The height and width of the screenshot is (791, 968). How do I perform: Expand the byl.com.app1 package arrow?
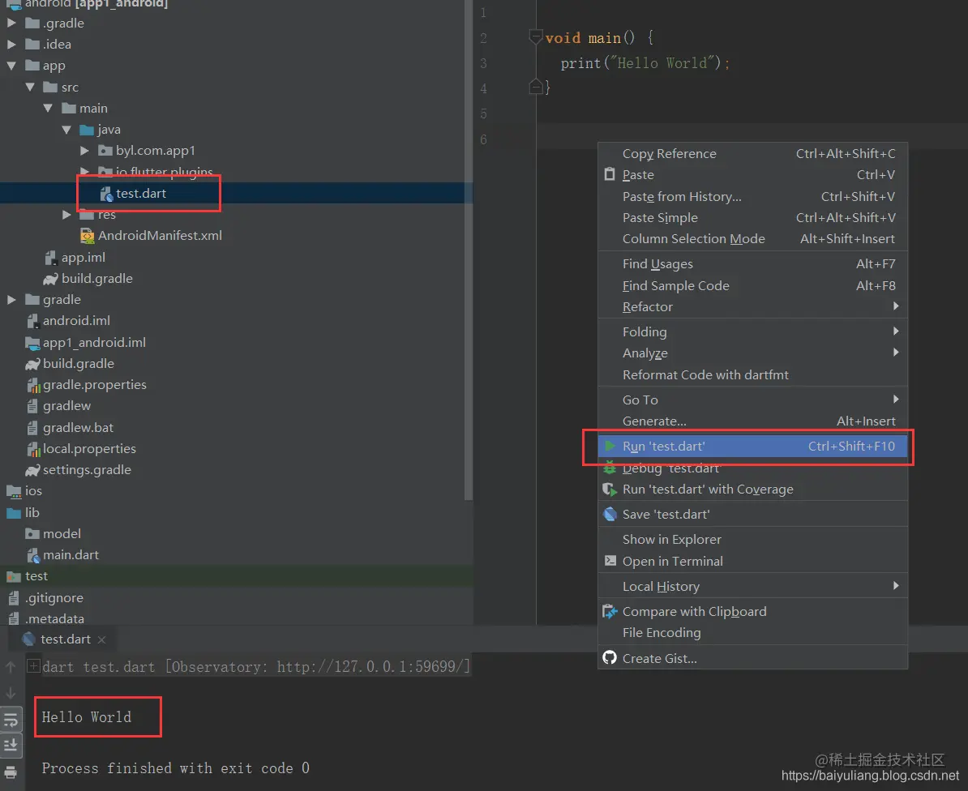84,151
